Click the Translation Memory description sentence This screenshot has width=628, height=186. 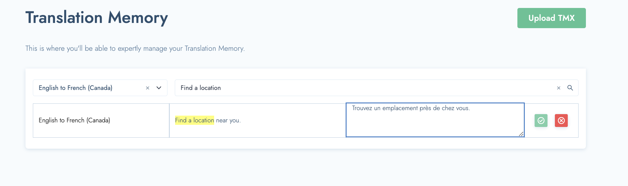135,48
